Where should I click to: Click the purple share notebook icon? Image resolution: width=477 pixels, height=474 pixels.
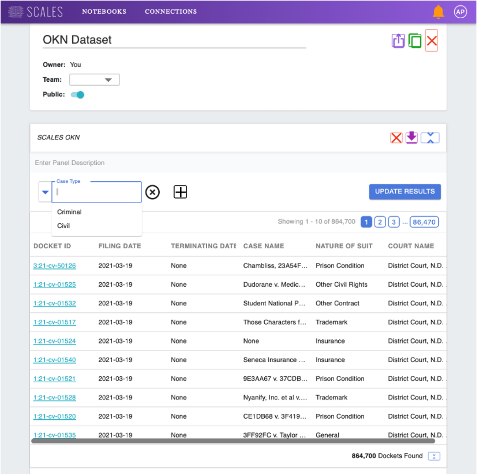[398, 41]
